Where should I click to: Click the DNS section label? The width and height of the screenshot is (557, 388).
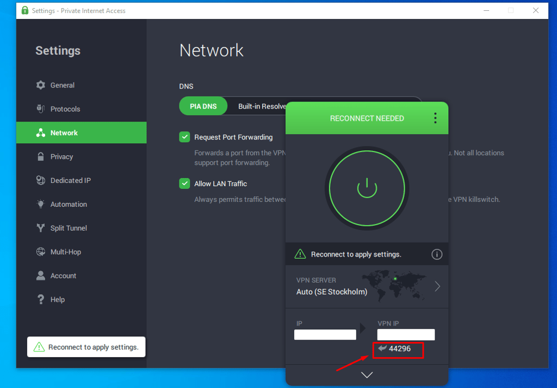(x=186, y=86)
